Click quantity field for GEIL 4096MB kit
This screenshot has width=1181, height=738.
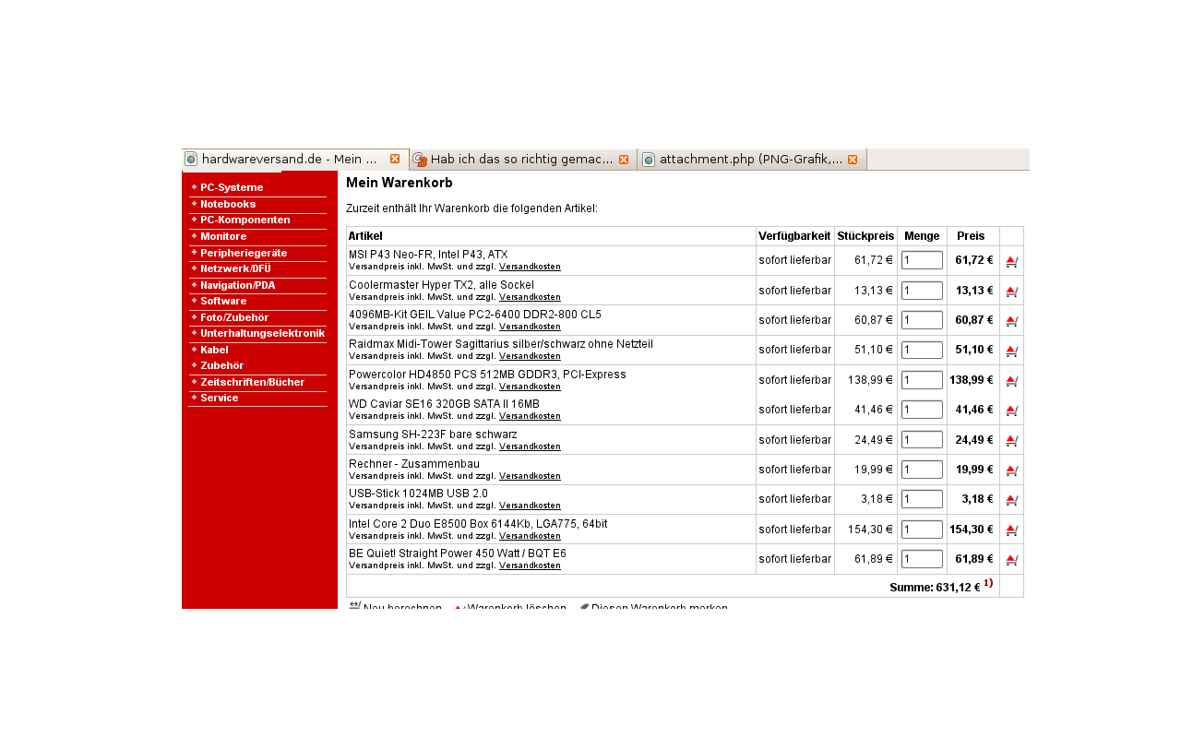(922, 320)
